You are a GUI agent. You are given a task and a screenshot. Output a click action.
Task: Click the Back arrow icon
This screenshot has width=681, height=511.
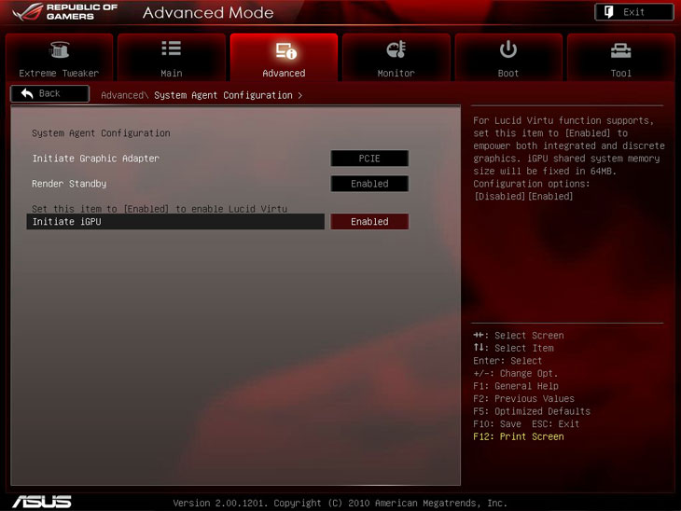26,93
